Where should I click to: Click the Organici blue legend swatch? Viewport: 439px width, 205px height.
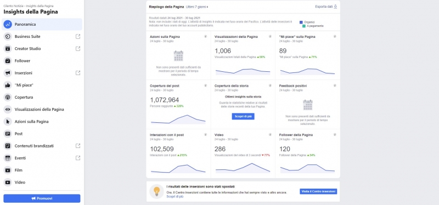[x=301, y=22]
